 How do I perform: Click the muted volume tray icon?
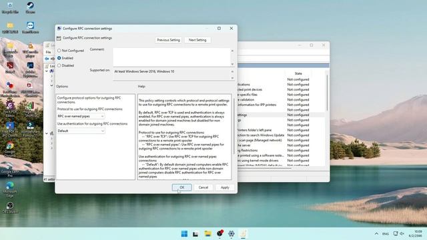pos(402,234)
